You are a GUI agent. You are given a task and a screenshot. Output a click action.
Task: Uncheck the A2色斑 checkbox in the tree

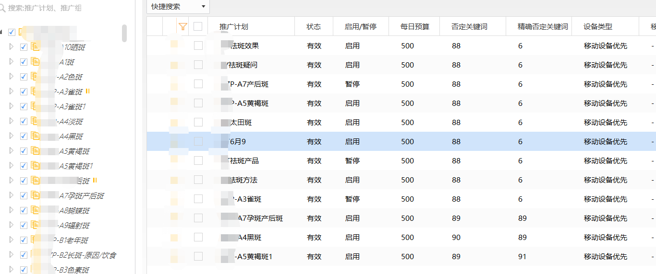coord(24,77)
